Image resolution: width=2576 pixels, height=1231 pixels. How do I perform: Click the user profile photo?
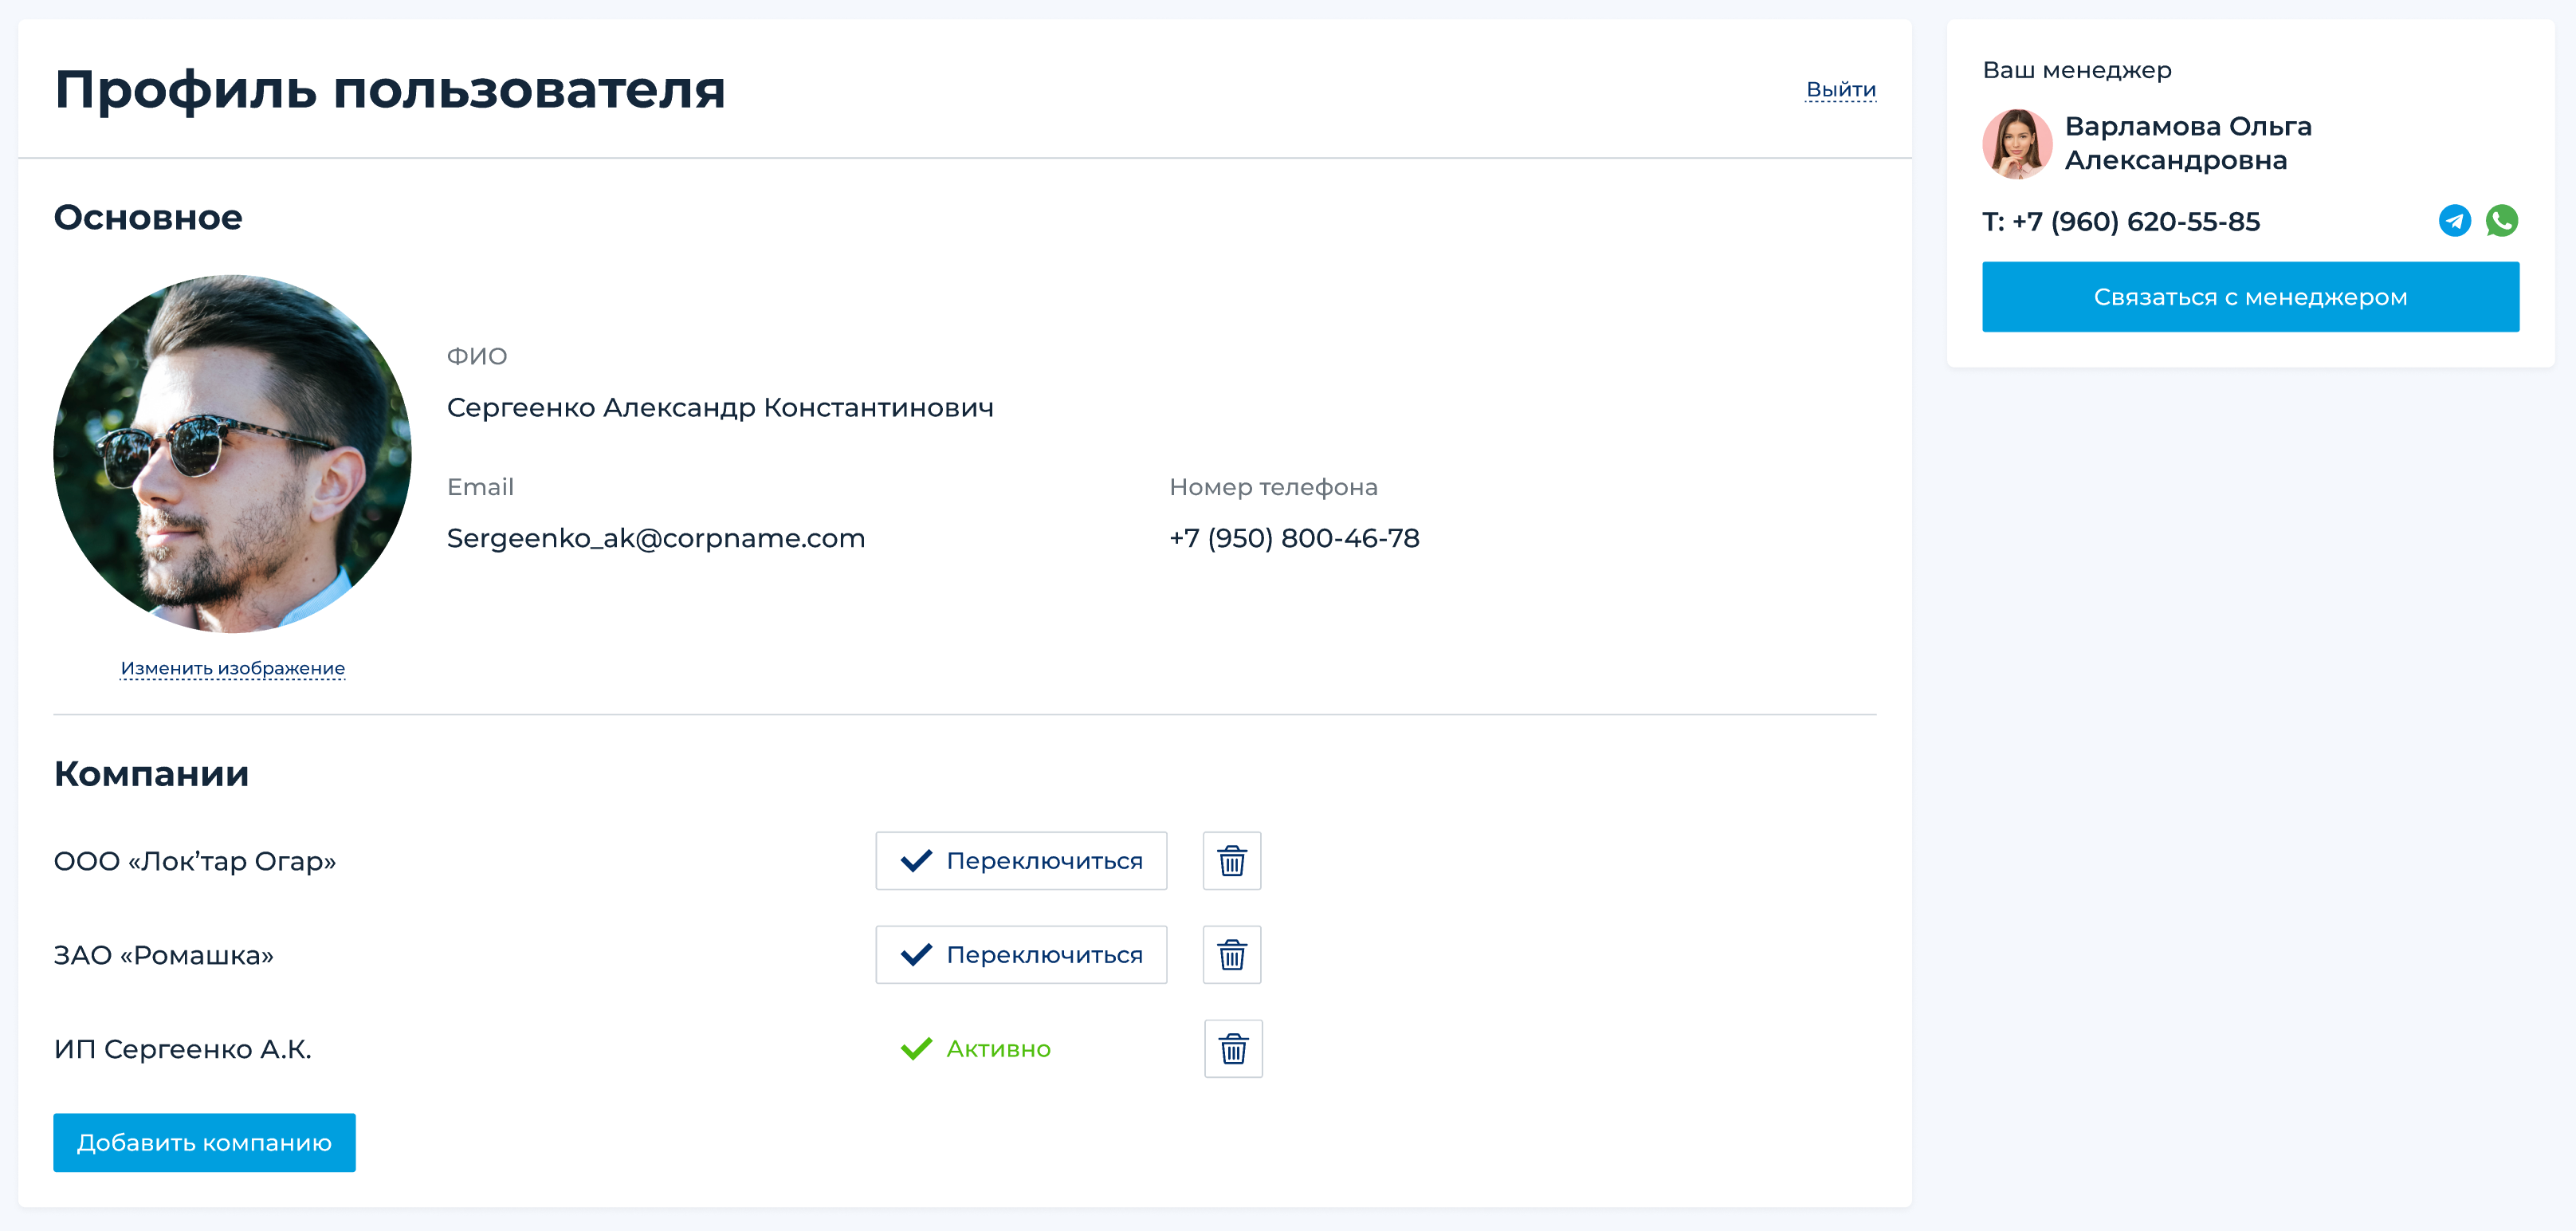click(x=232, y=454)
